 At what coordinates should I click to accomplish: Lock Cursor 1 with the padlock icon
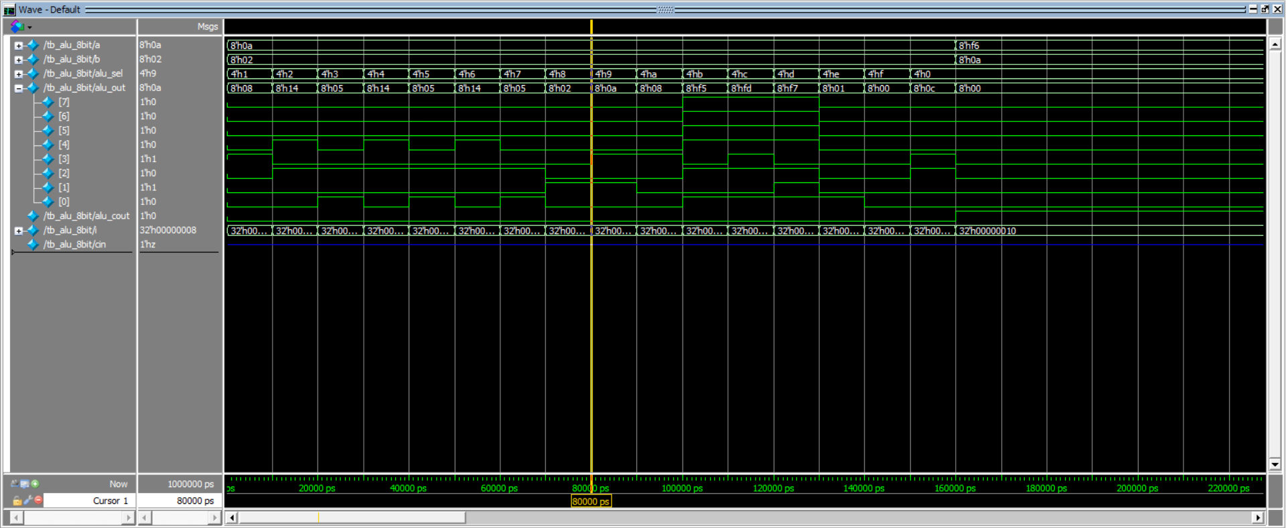click(17, 501)
